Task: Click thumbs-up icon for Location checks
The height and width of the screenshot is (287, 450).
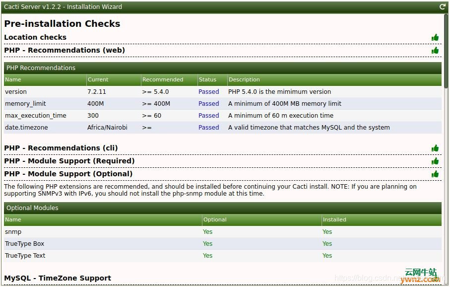Action: pos(435,37)
